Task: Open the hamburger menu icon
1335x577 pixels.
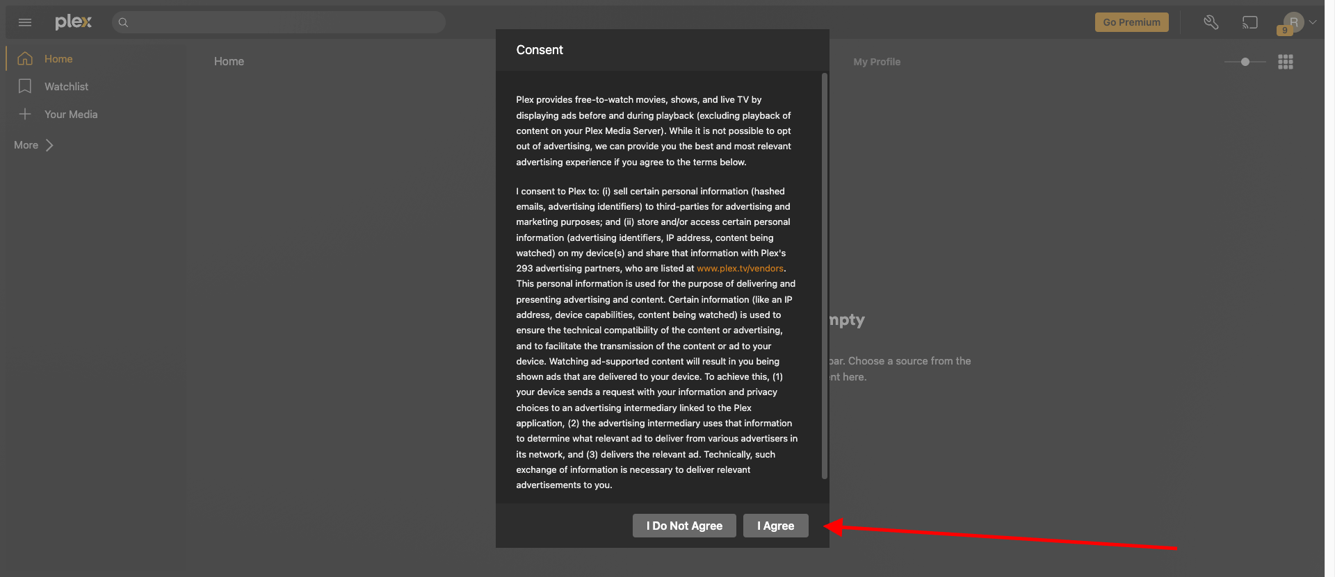Action: [25, 22]
